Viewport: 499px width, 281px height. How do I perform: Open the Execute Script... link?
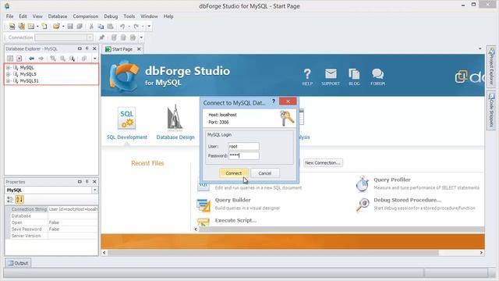click(235, 220)
